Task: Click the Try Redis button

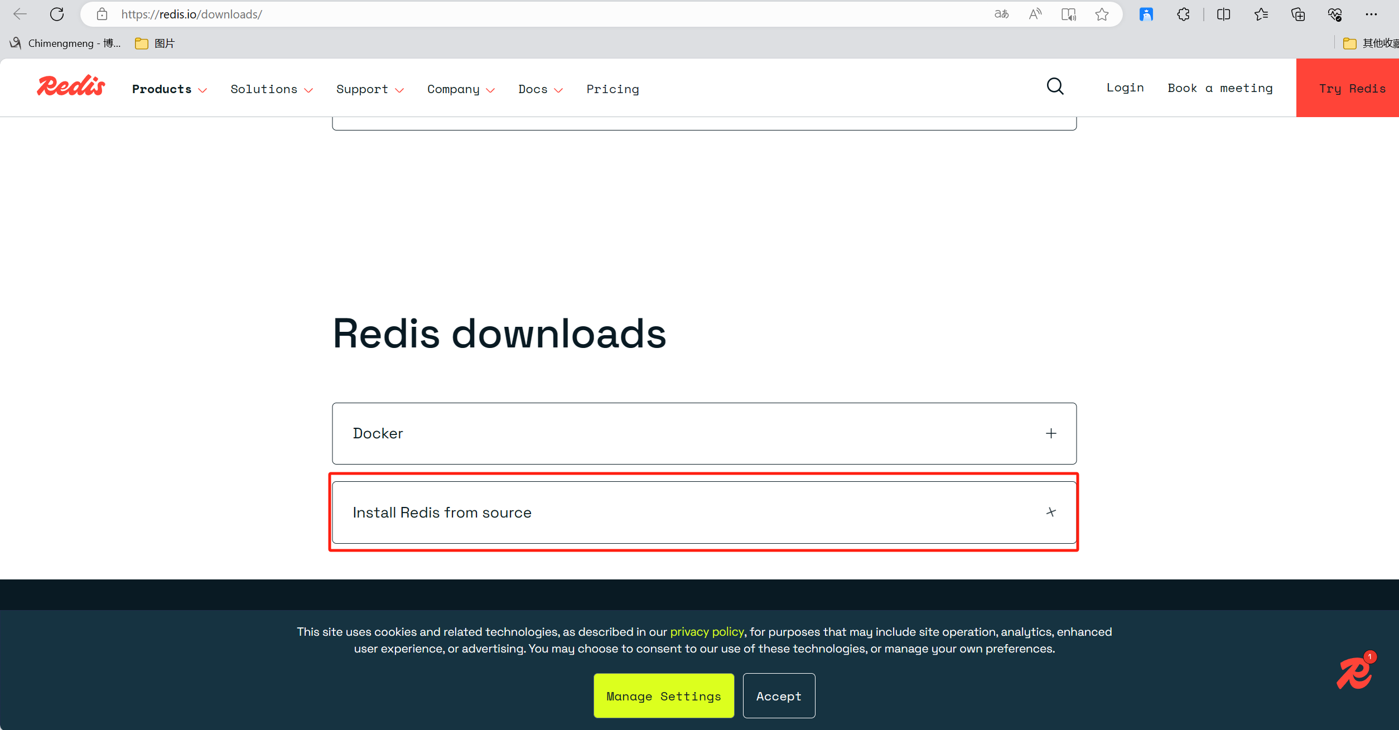Action: 1348,88
